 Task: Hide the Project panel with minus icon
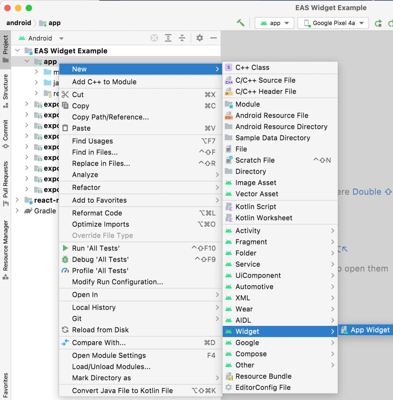[214, 38]
